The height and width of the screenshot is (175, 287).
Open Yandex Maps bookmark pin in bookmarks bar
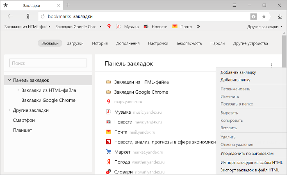(x=109, y=27)
